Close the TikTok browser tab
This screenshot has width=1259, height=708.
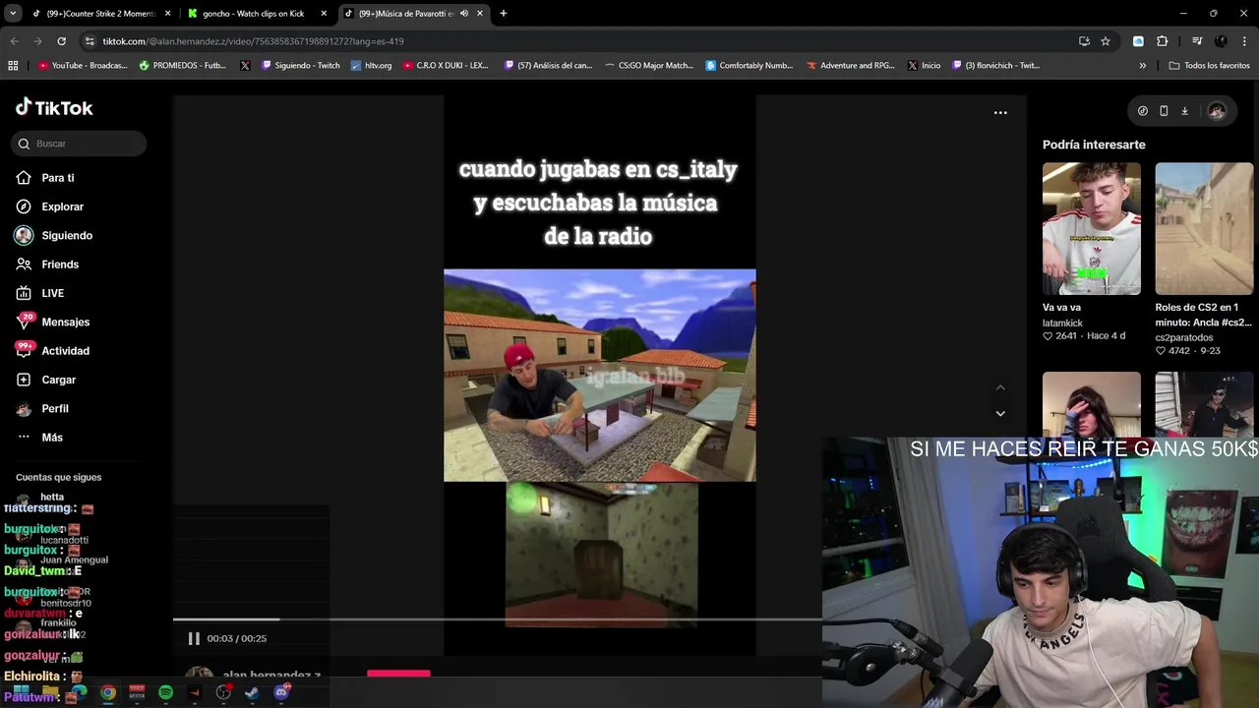[x=480, y=14]
